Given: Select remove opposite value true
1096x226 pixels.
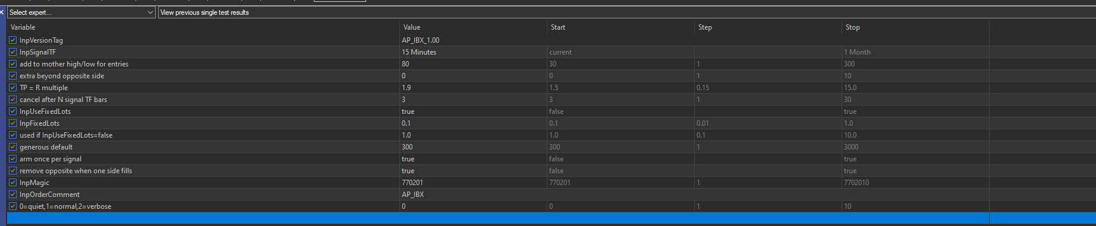Looking at the screenshot, I should coord(474,171).
